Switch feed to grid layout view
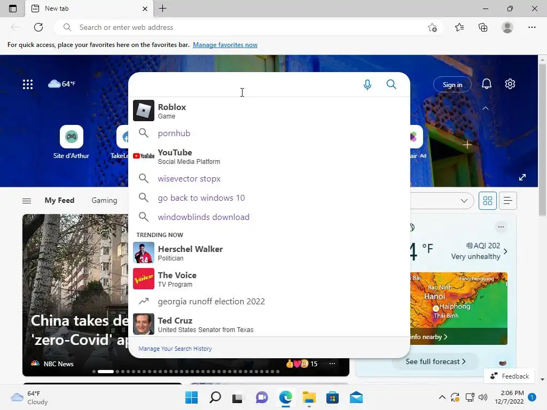 click(x=487, y=201)
